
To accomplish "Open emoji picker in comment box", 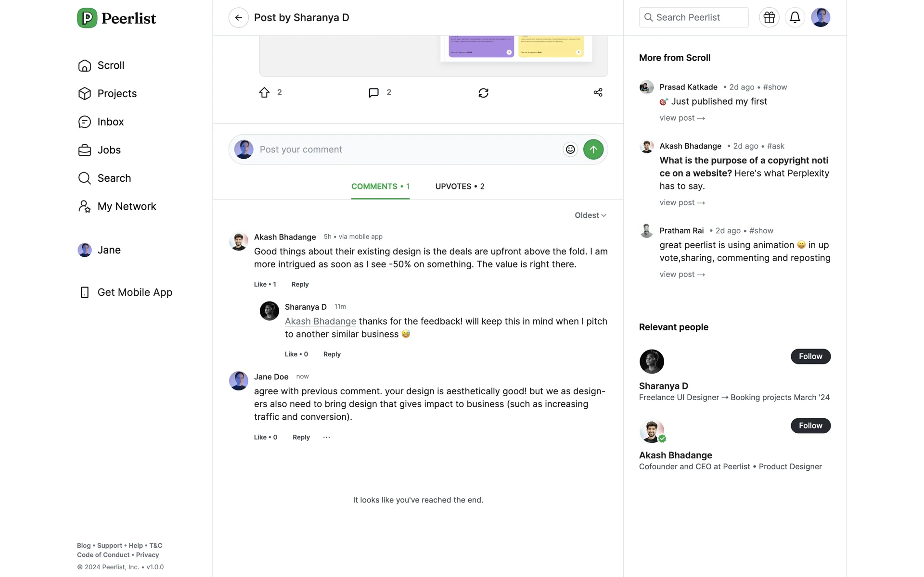I will click(570, 150).
